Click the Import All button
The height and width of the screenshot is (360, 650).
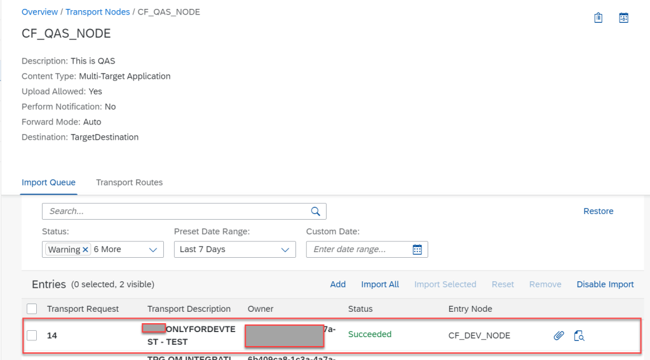tap(380, 284)
